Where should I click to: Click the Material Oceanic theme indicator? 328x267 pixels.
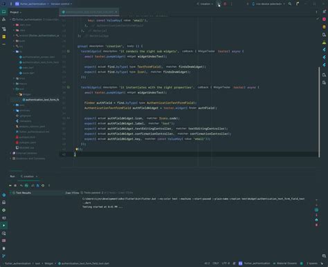[285, 264]
